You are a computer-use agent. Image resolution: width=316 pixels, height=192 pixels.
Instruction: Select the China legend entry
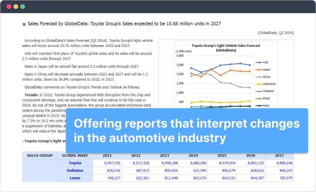click(x=263, y=77)
